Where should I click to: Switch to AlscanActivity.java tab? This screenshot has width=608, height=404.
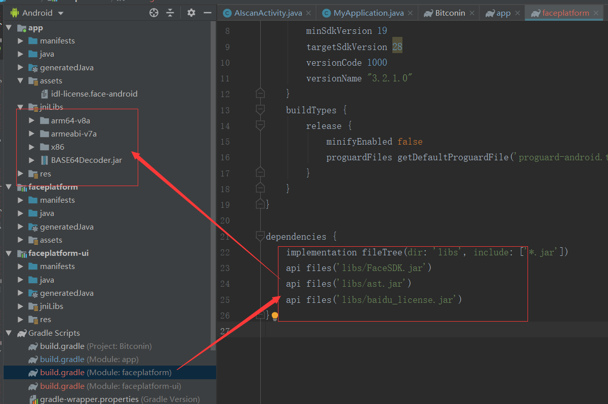(x=268, y=13)
